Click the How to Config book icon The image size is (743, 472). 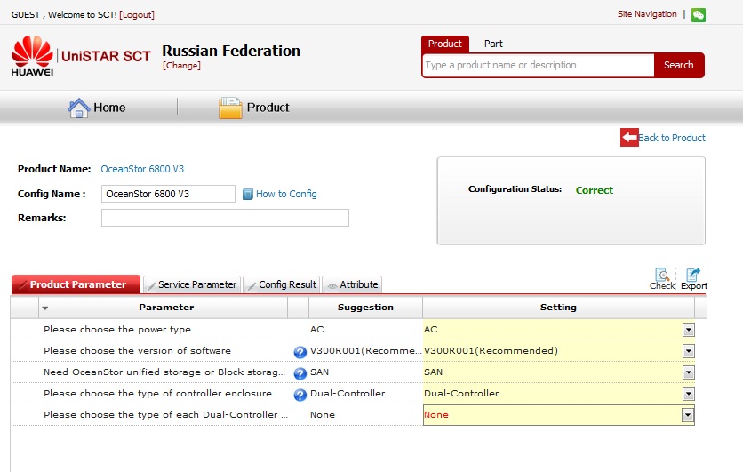[x=247, y=195]
